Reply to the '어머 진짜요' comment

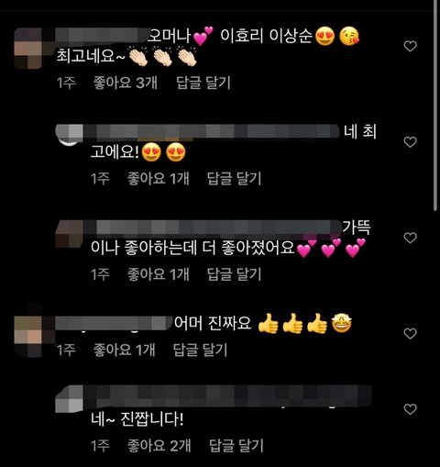pyautogui.click(x=201, y=350)
